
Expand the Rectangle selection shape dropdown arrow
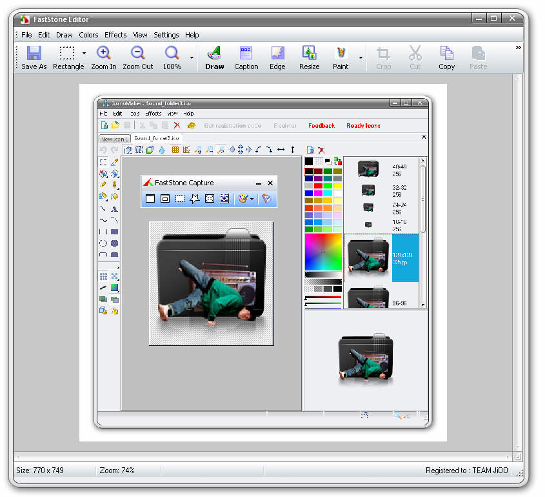coord(84,54)
